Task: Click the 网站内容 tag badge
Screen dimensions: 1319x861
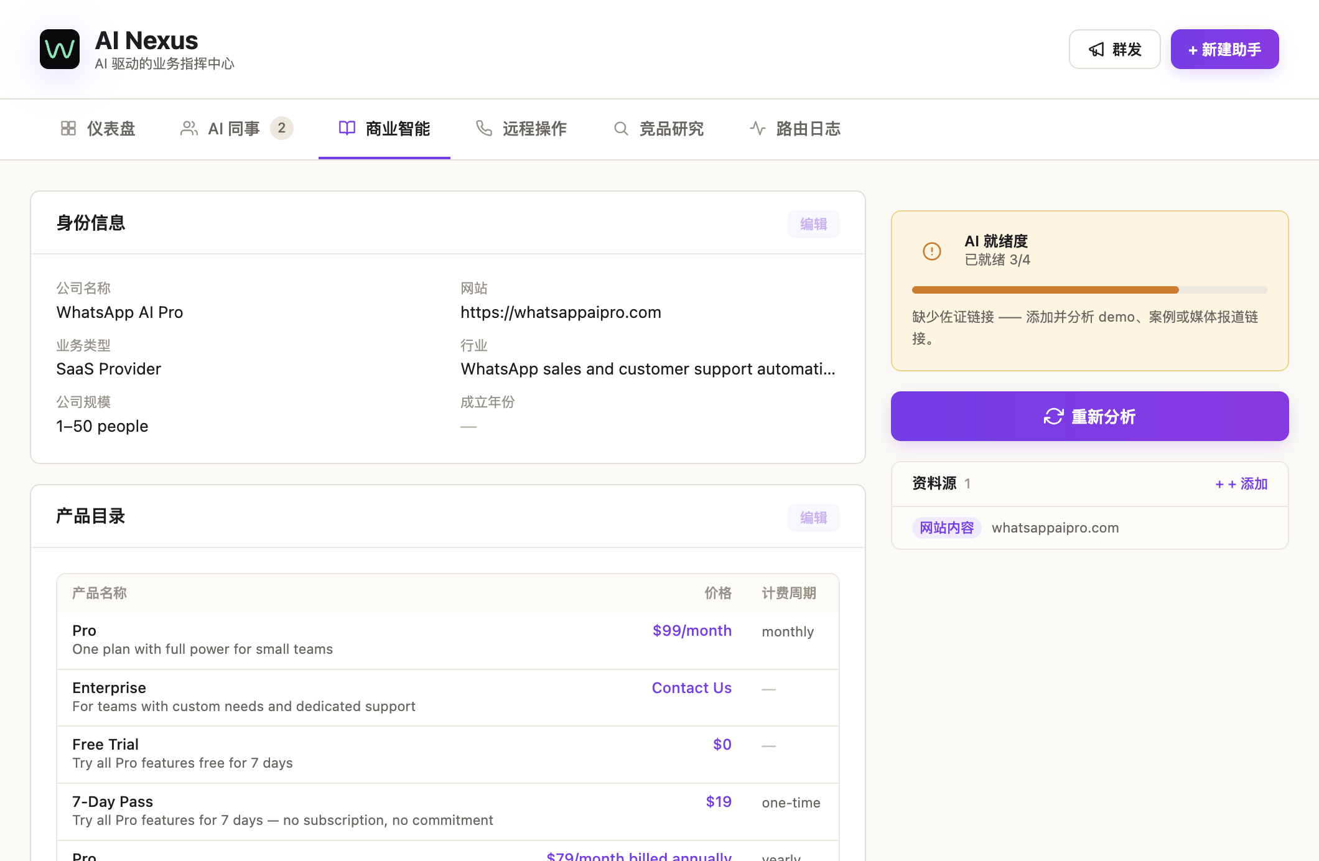Action: click(947, 528)
